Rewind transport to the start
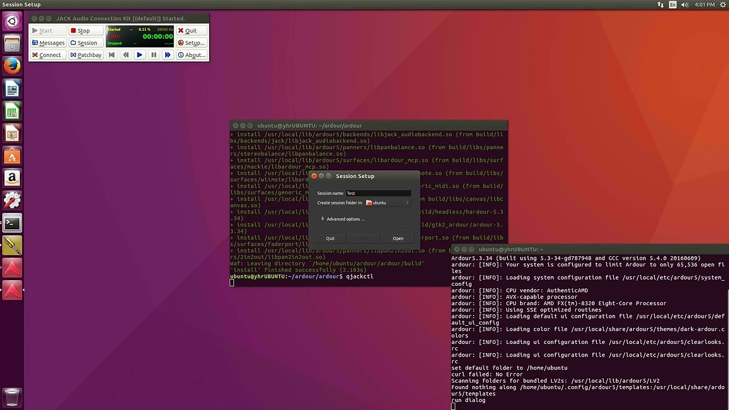Viewport: 729px width, 410px height. (112, 55)
